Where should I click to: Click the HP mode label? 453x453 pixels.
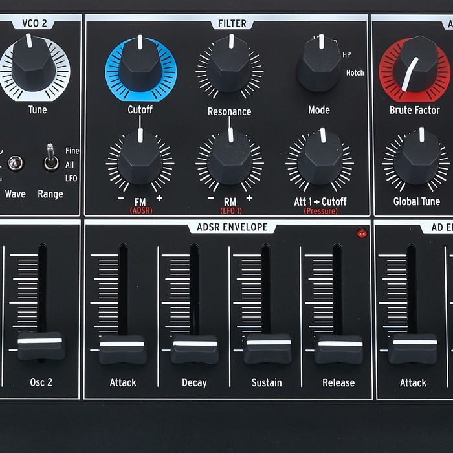pos(347,54)
